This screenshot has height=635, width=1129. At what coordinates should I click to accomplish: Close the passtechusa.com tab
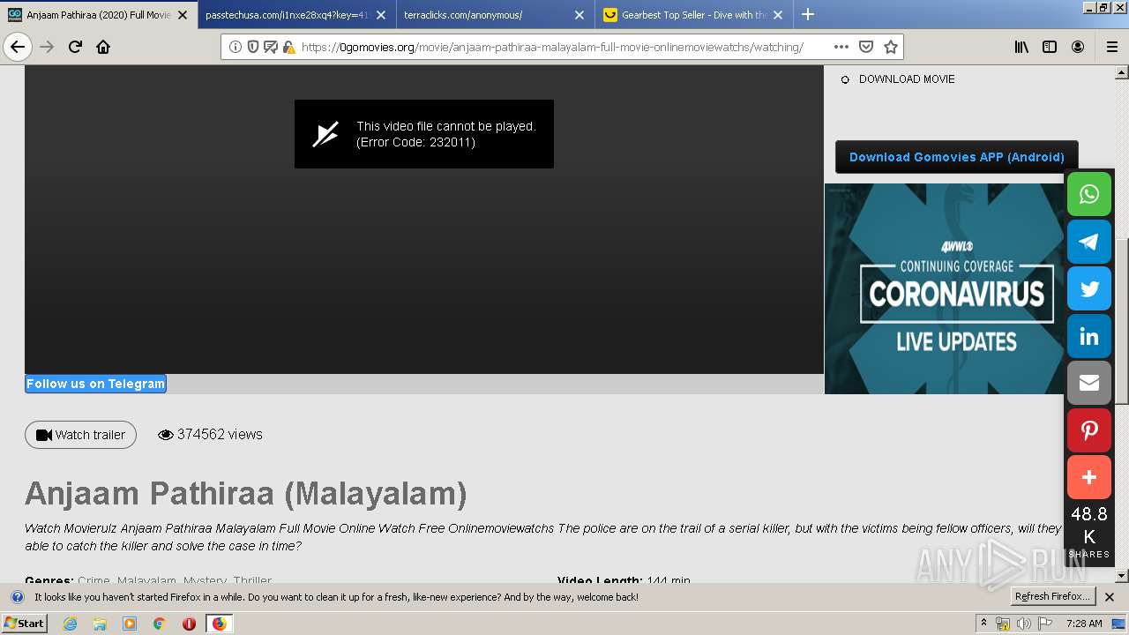381,15
